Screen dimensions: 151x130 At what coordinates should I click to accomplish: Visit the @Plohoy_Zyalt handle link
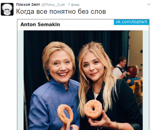click(53, 5)
